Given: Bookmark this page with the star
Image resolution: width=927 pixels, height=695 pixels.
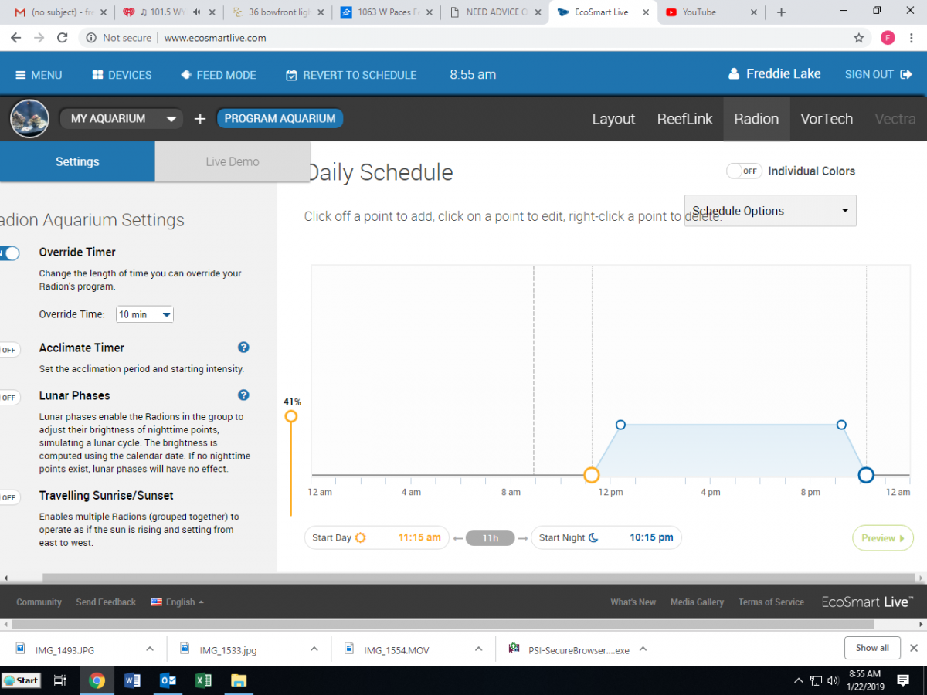Looking at the screenshot, I should point(858,38).
